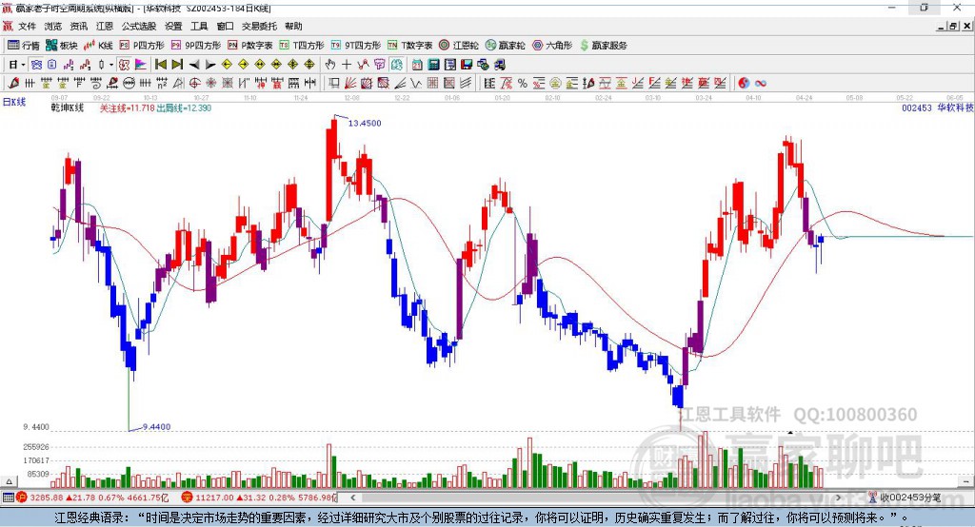Toggle the purple stepped-bars chart icon
The image size is (975, 527).
(69, 65)
